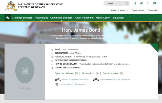Image resolution: width=162 pixels, height=103 pixels.
Task: Click the Legal Affairs designation value
Action: click(75, 53)
